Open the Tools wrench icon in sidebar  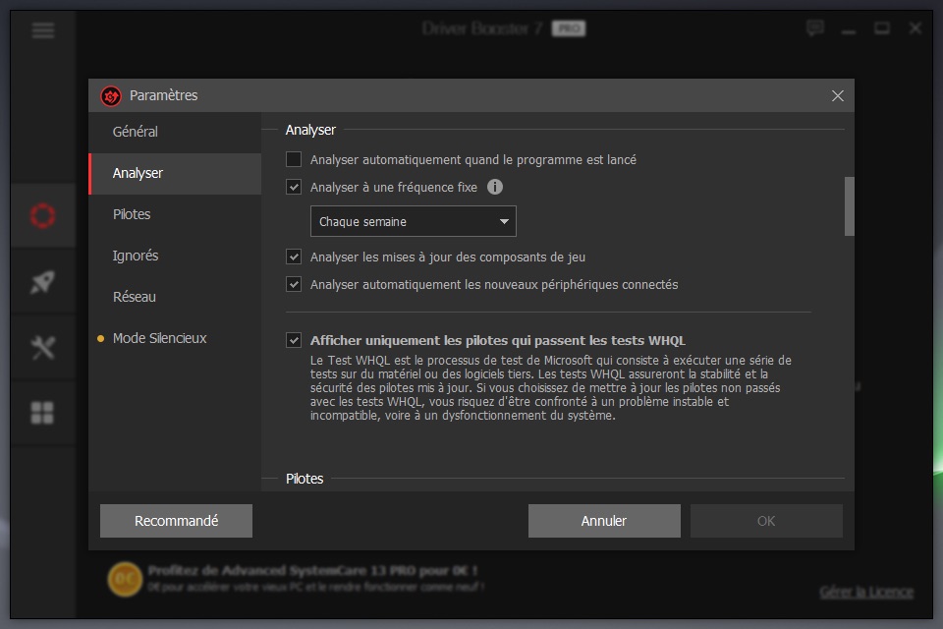coord(42,347)
